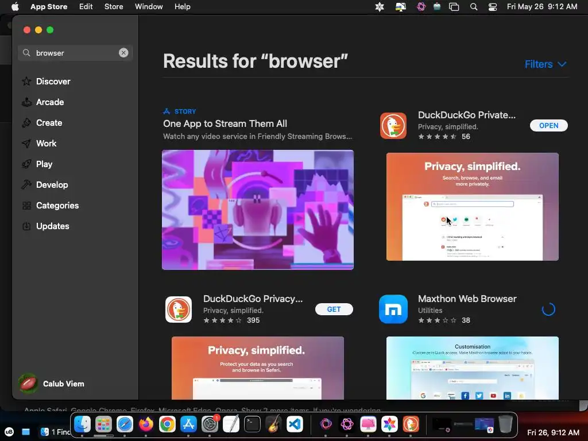
Task: Open the Play rocket icon
Action: 26,164
